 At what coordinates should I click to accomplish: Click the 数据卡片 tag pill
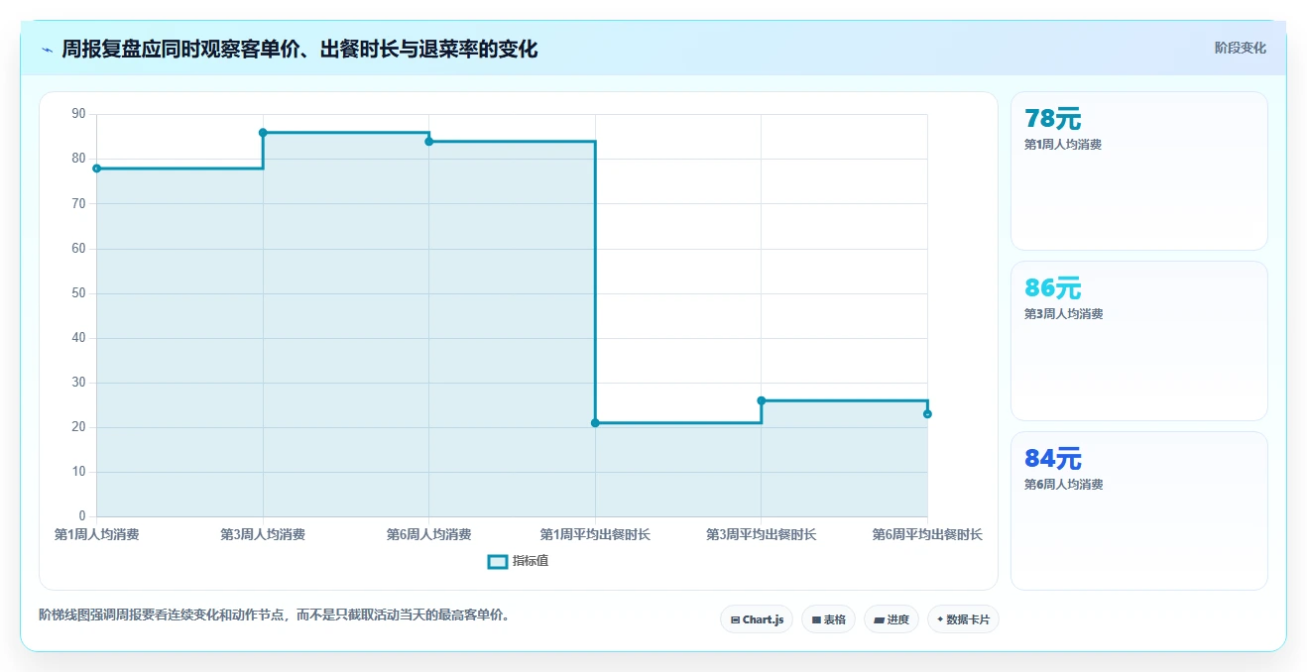point(963,619)
